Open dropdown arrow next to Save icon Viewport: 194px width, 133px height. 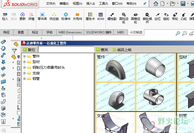pyautogui.click(x=188, y=4)
